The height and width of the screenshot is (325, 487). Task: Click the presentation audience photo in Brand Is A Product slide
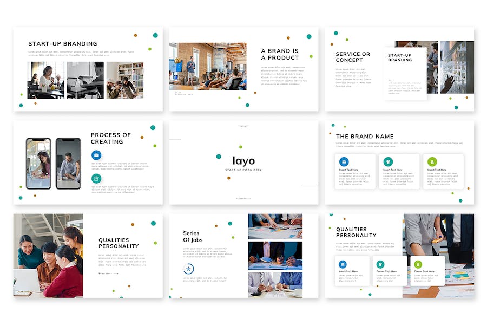click(x=208, y=66)
